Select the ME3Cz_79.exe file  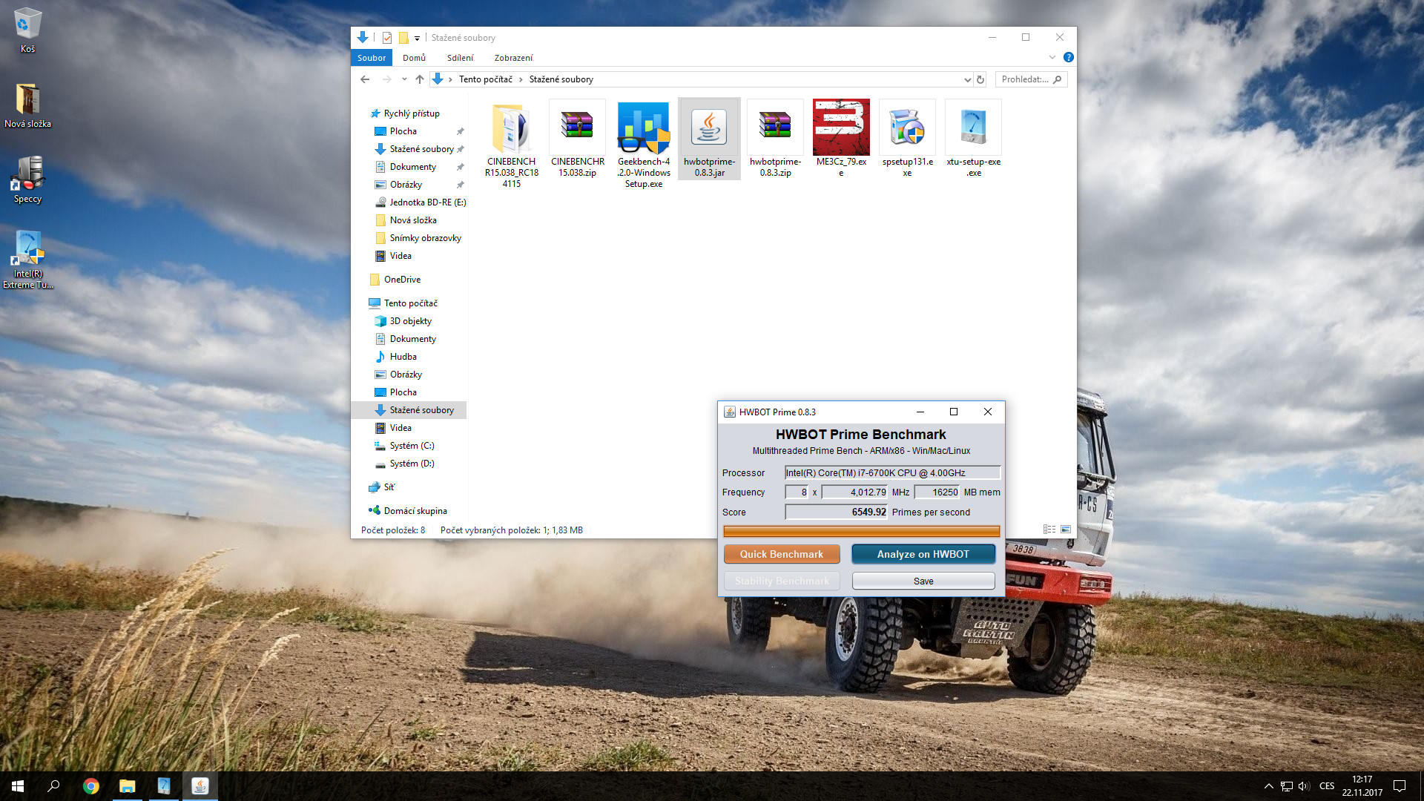841,139
